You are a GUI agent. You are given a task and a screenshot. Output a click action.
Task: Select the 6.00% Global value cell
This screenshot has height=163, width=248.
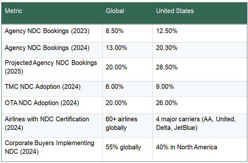[115, 87]
